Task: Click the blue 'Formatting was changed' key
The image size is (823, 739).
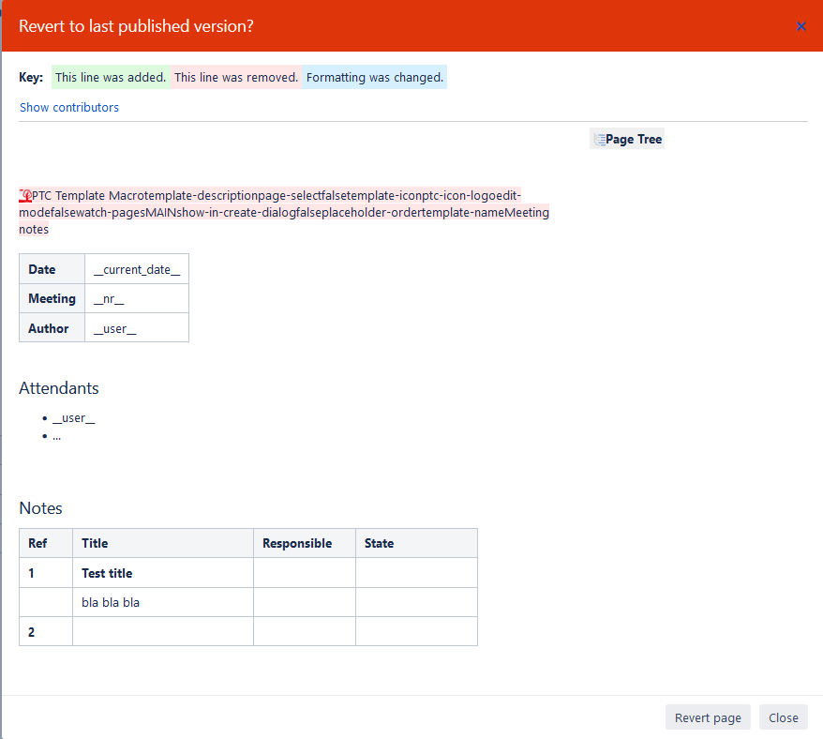Action: click(x=374, y=77)
